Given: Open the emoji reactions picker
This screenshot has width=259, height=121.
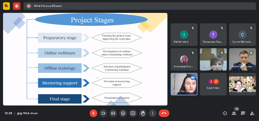Looking at the screenshot, I should [123, 113].
